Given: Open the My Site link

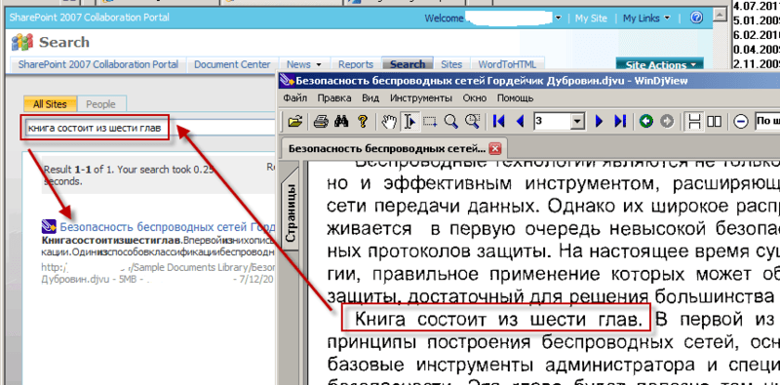Looking at the screenshot, I should [591, 18].
